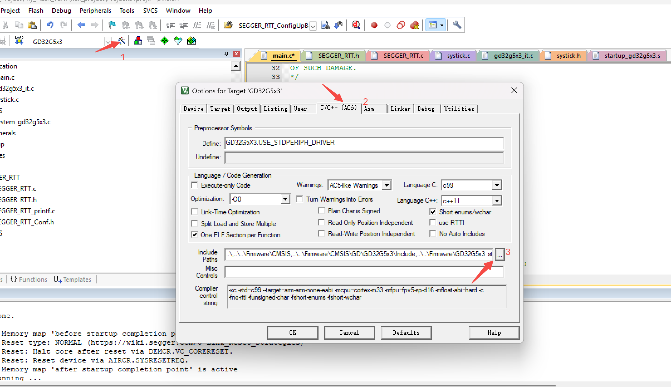Click the Manage Project Items icon
The image size is (671, 387).
point(138,41)
